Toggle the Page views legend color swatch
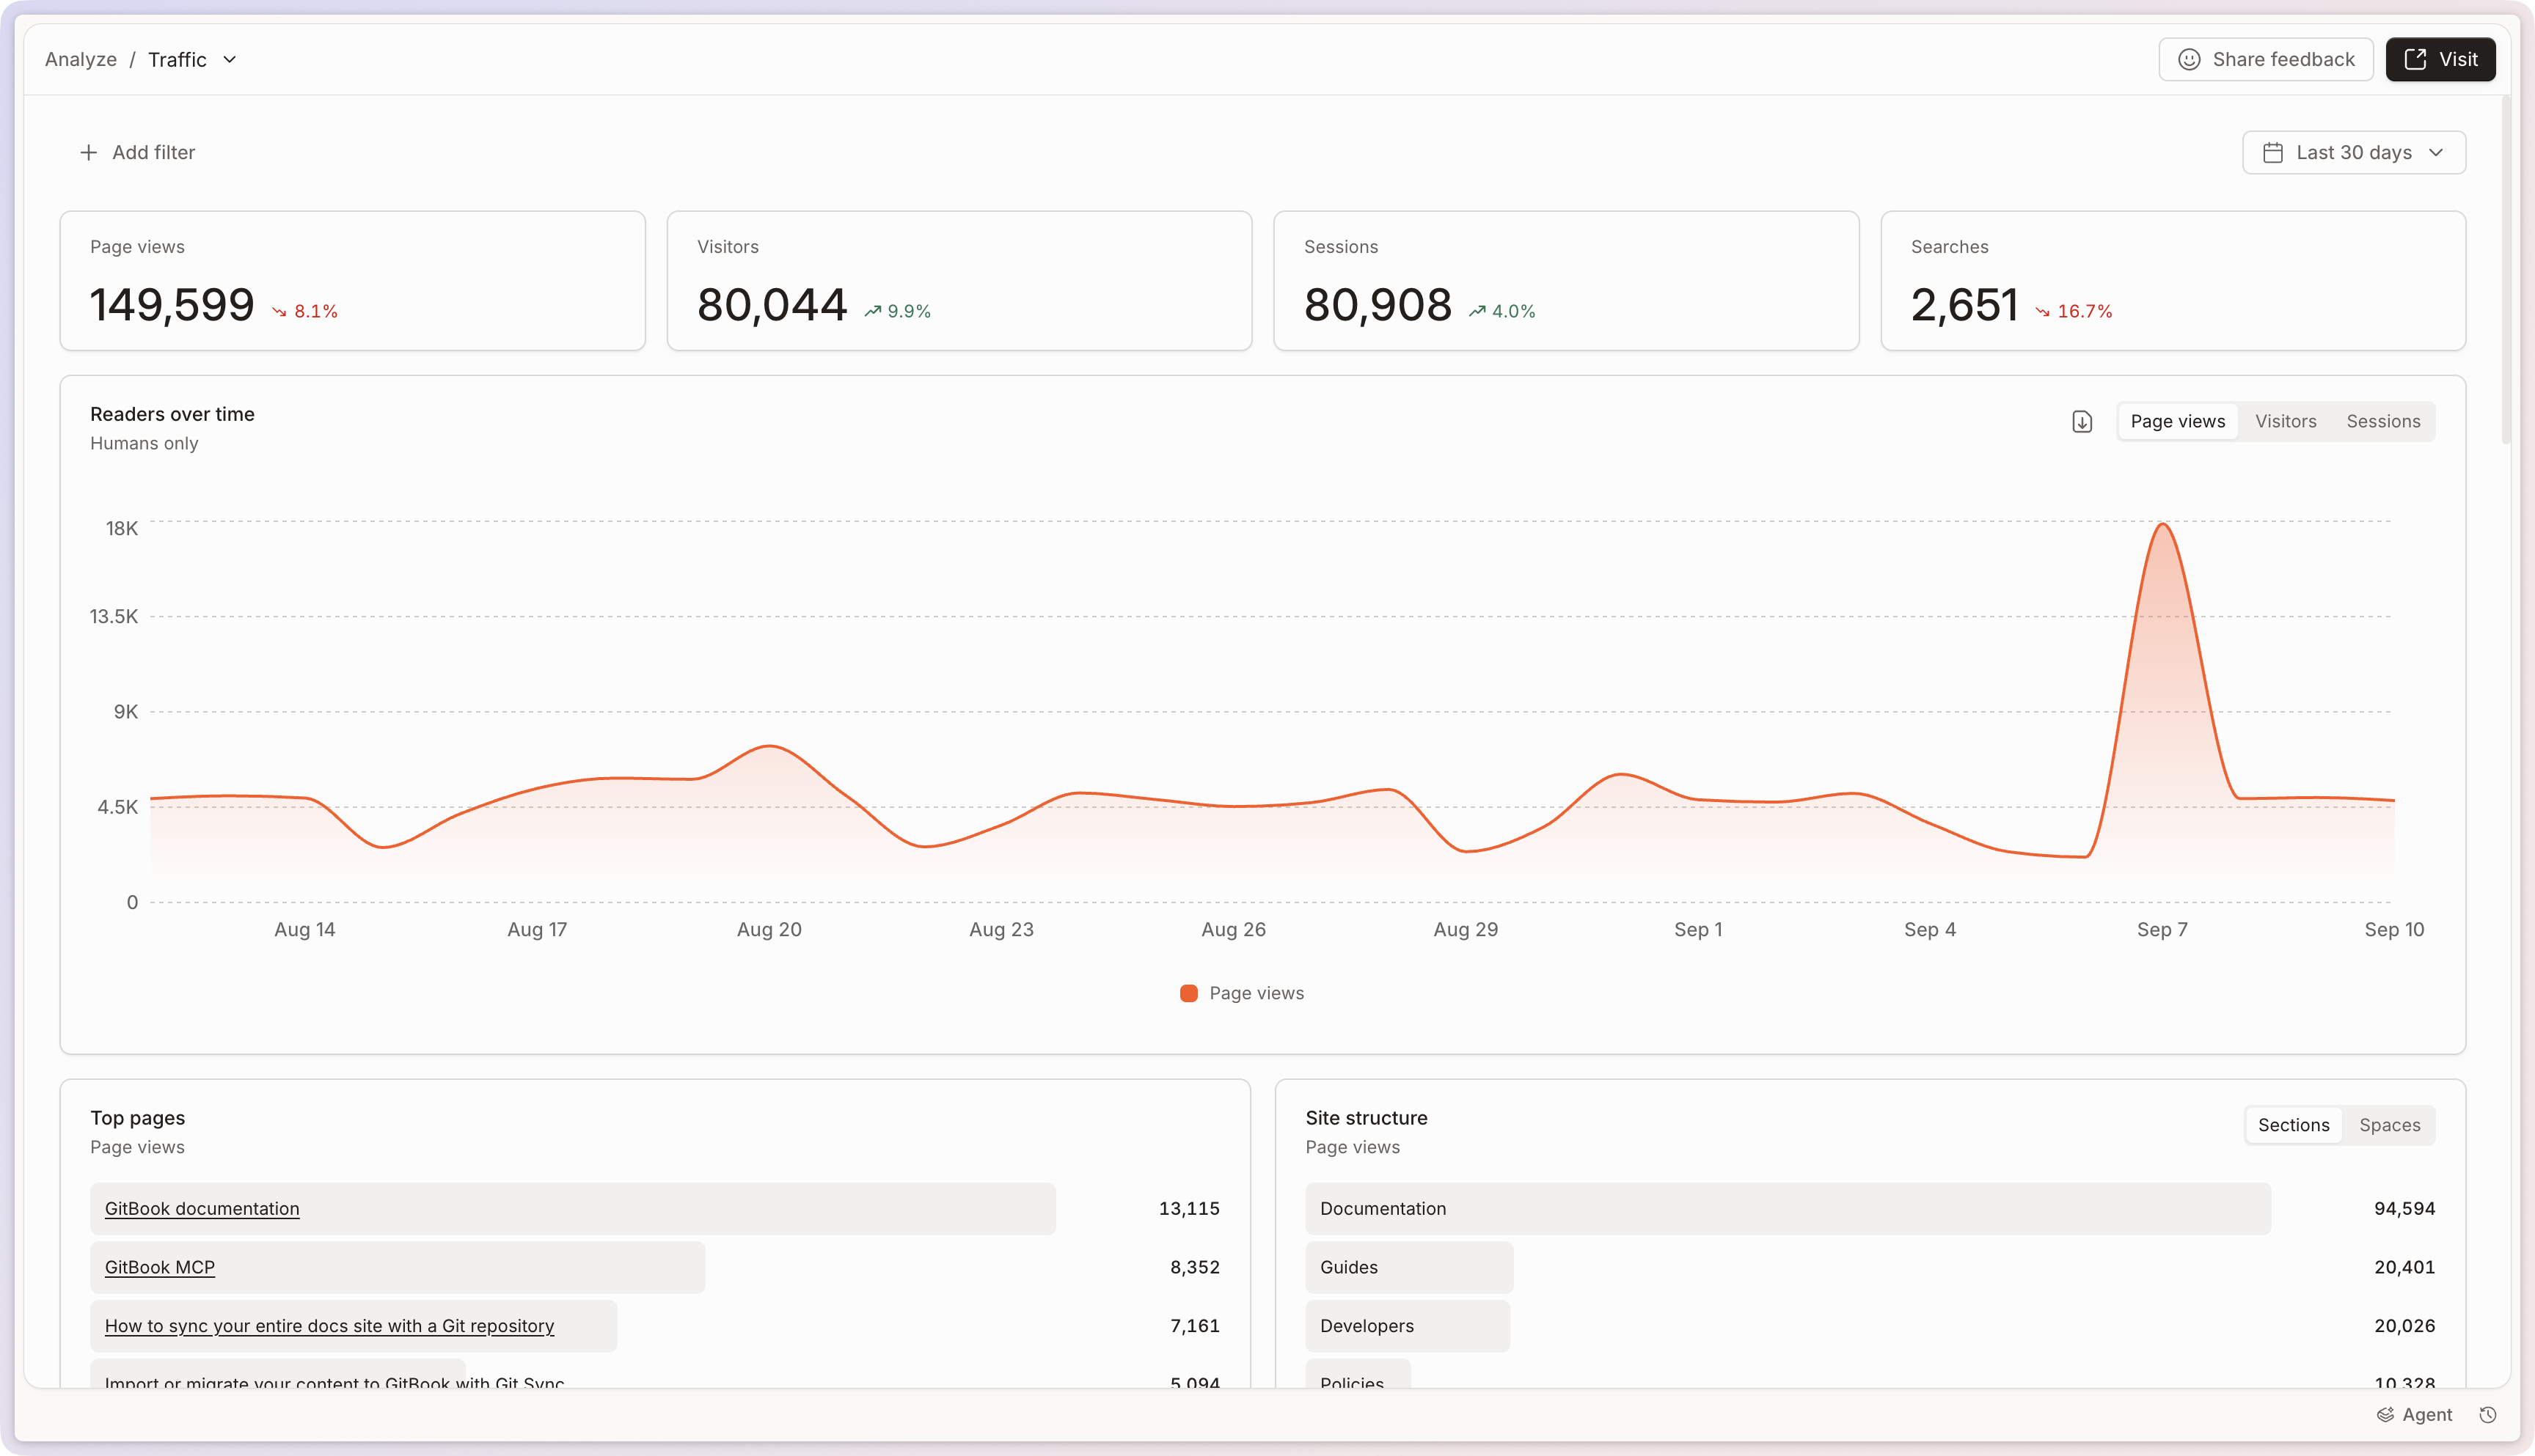This screenshot has width=2535, height=1456. (x=1188, y=993)
